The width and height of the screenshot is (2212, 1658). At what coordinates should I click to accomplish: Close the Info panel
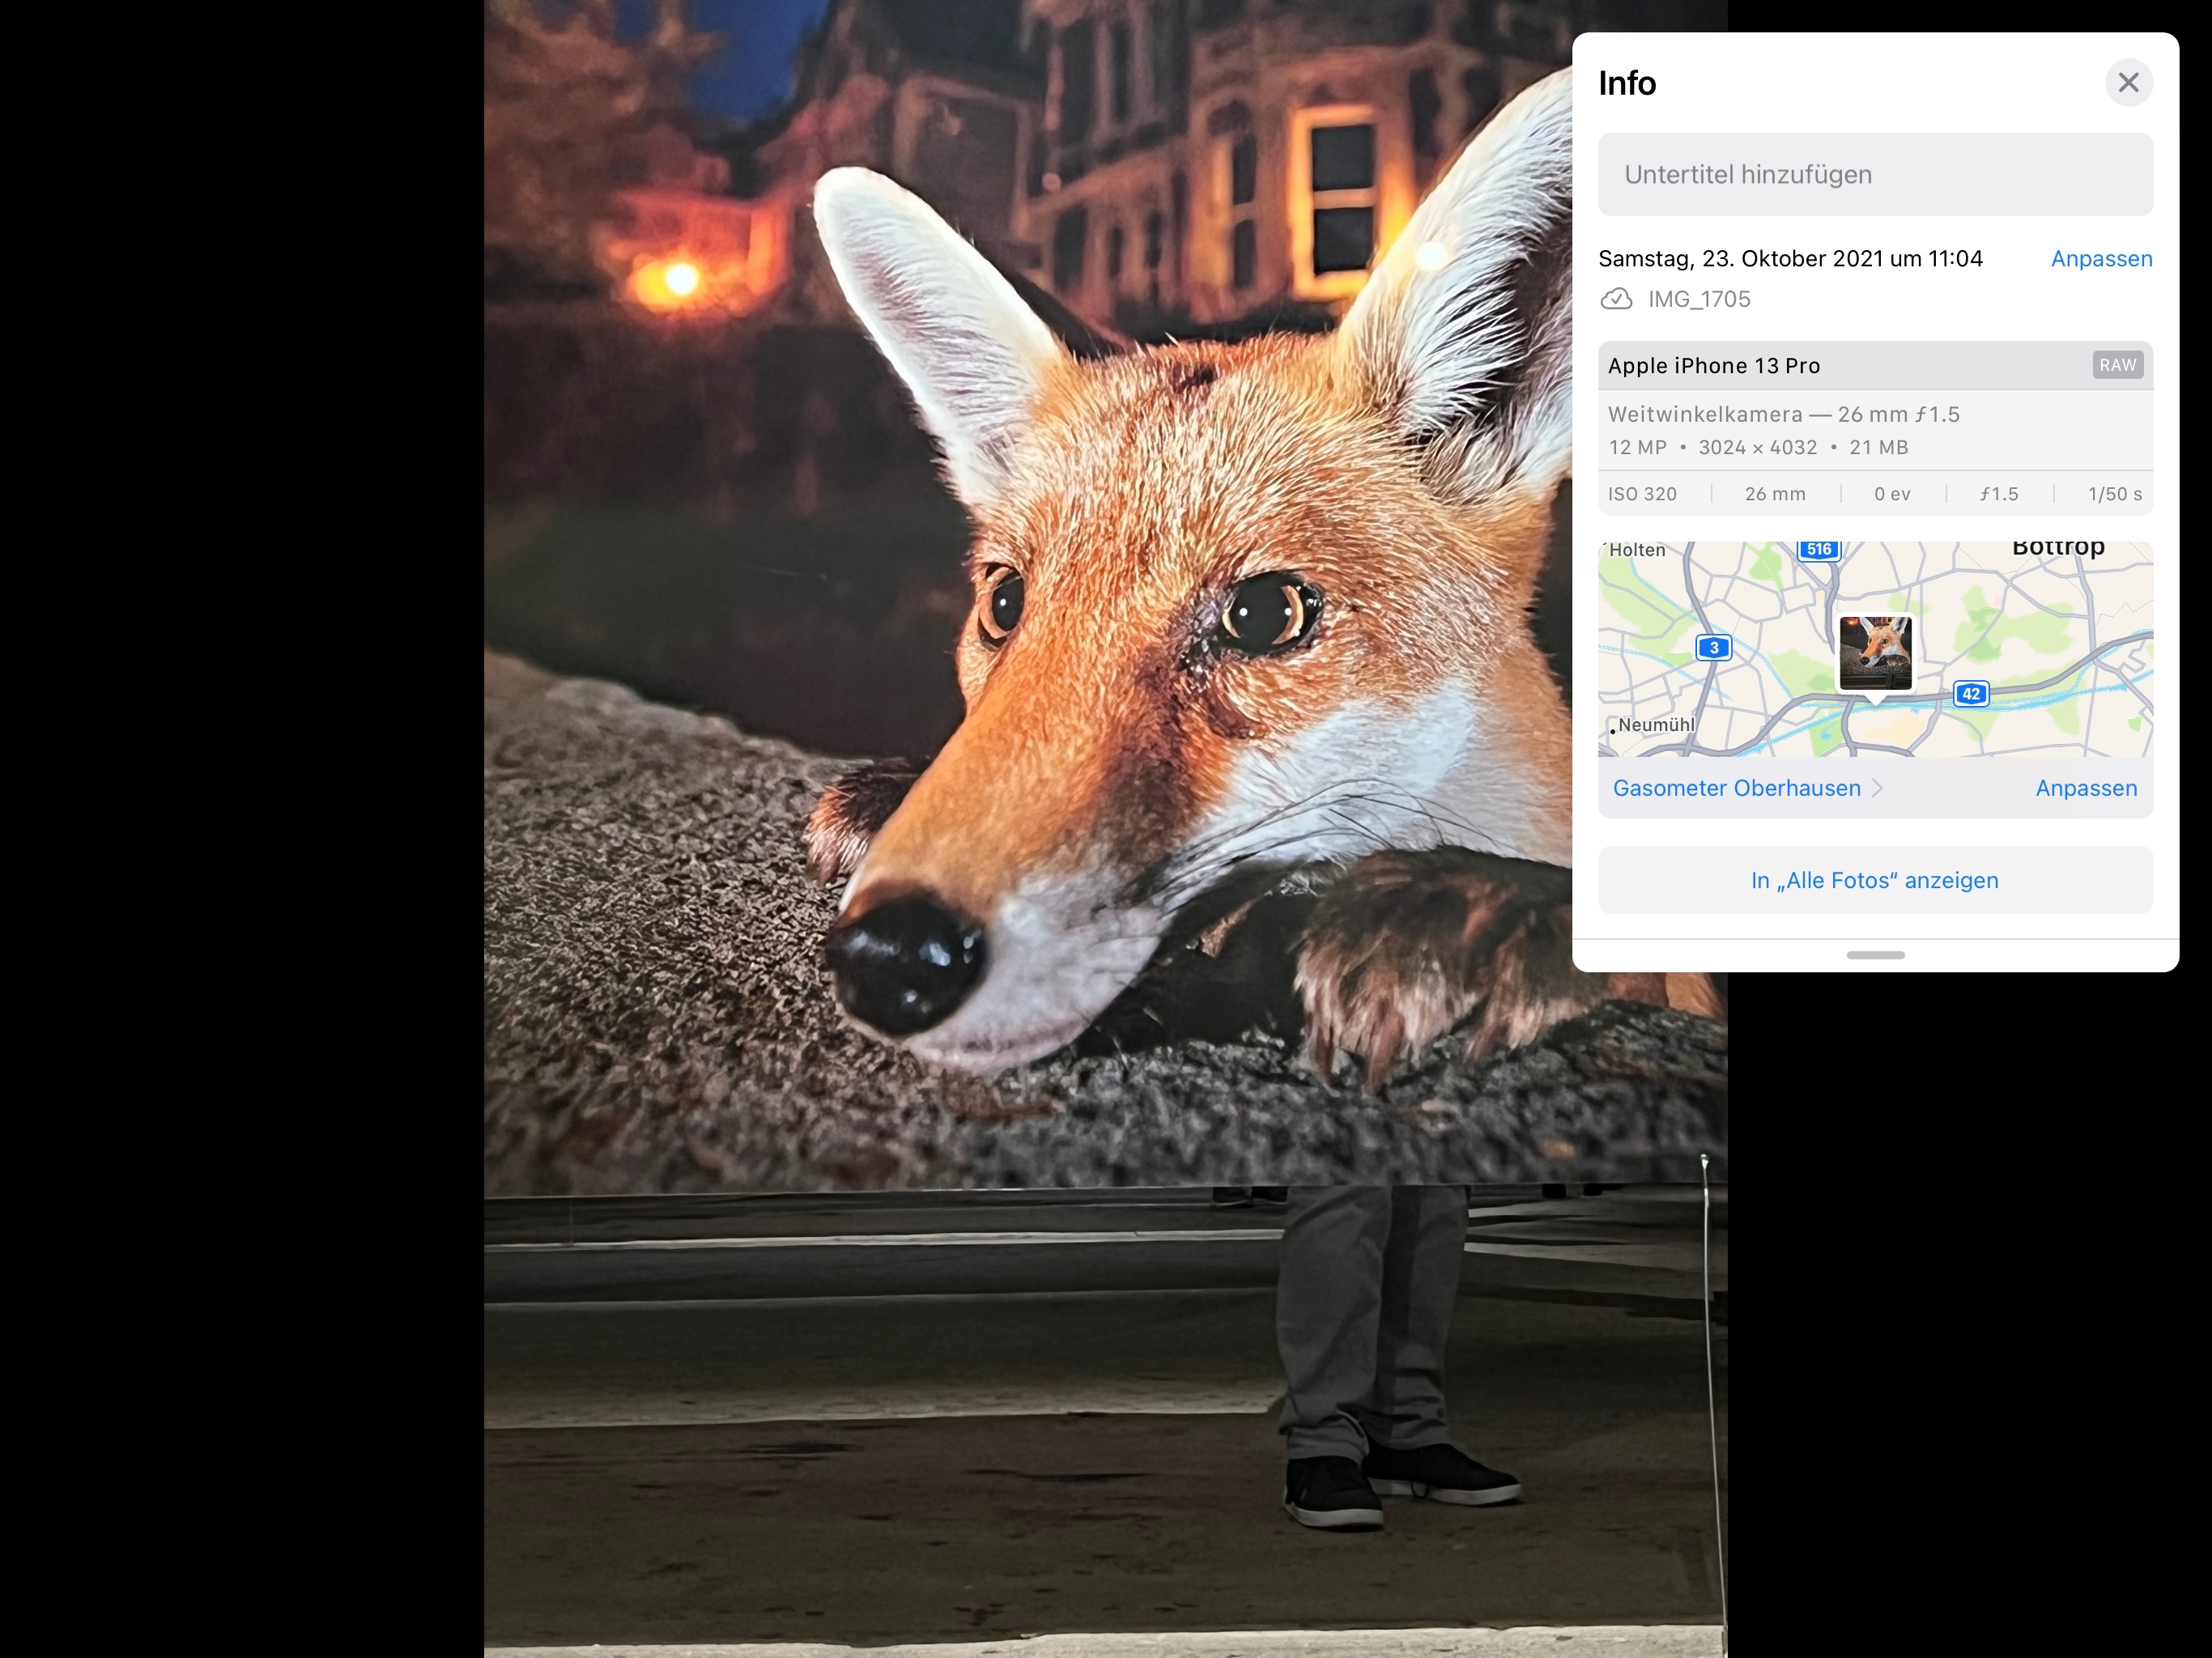pos(2128,82)
